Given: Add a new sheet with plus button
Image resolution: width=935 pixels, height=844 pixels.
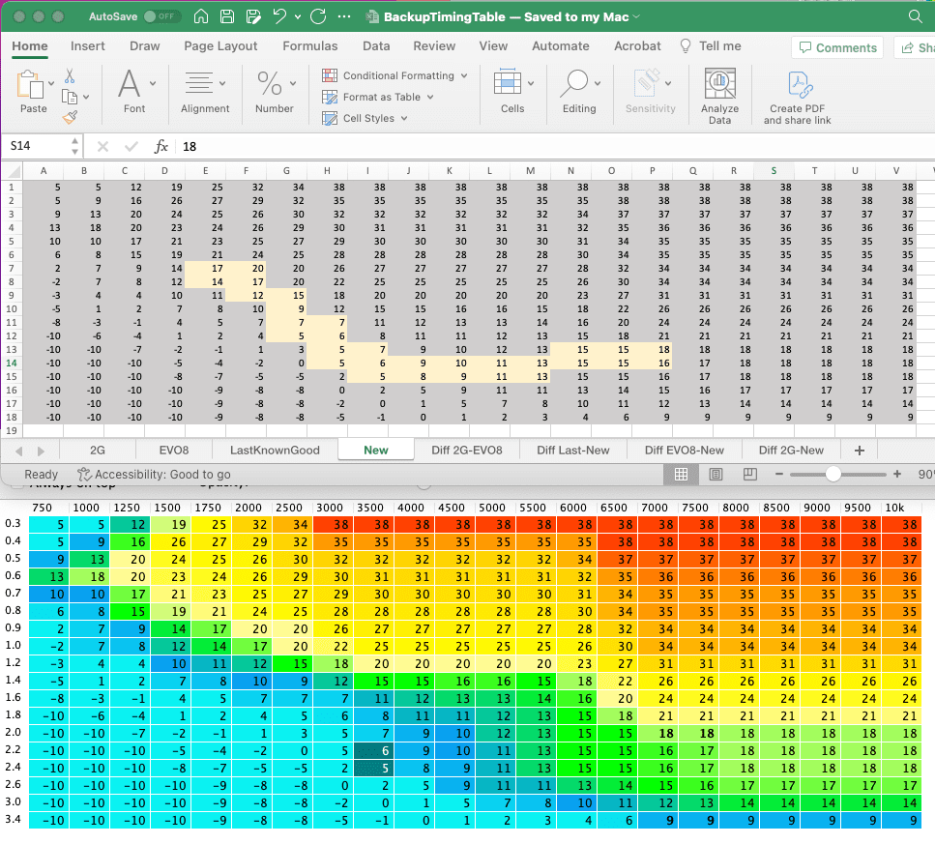Looking at the screenshot, I should pyautogui.click(x=860, y=451).
